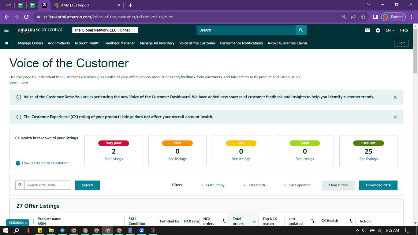Click the bookmark icon in favorites bar
Screen dimensions: 418x235
coord(6,43)
